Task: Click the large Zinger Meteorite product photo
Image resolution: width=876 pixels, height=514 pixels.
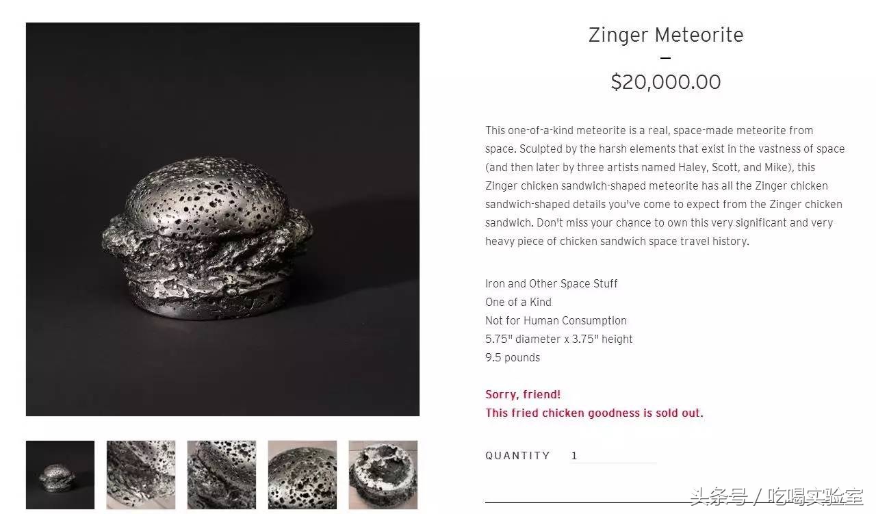Action: [x=222, y=219]
